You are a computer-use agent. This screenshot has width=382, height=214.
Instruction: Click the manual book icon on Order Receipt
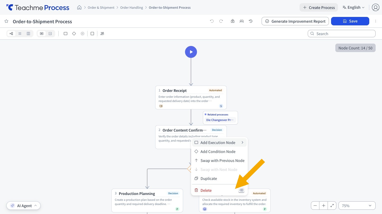pyautogui.click(x=161, y=106)
